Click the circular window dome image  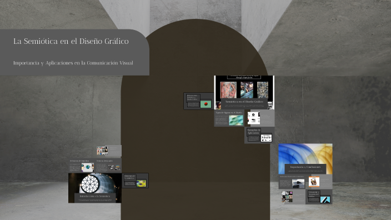tap(90, 184)
